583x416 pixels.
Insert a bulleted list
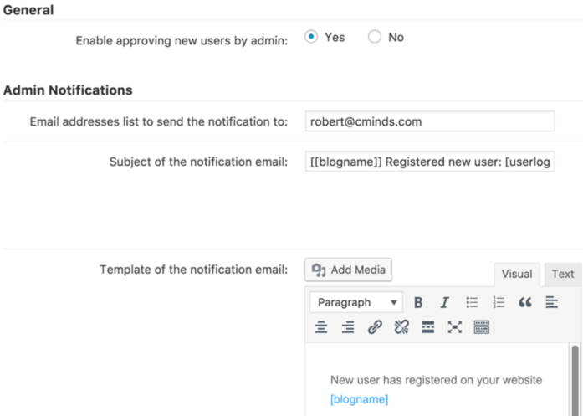pyautogui.click(x=472, y=303)
